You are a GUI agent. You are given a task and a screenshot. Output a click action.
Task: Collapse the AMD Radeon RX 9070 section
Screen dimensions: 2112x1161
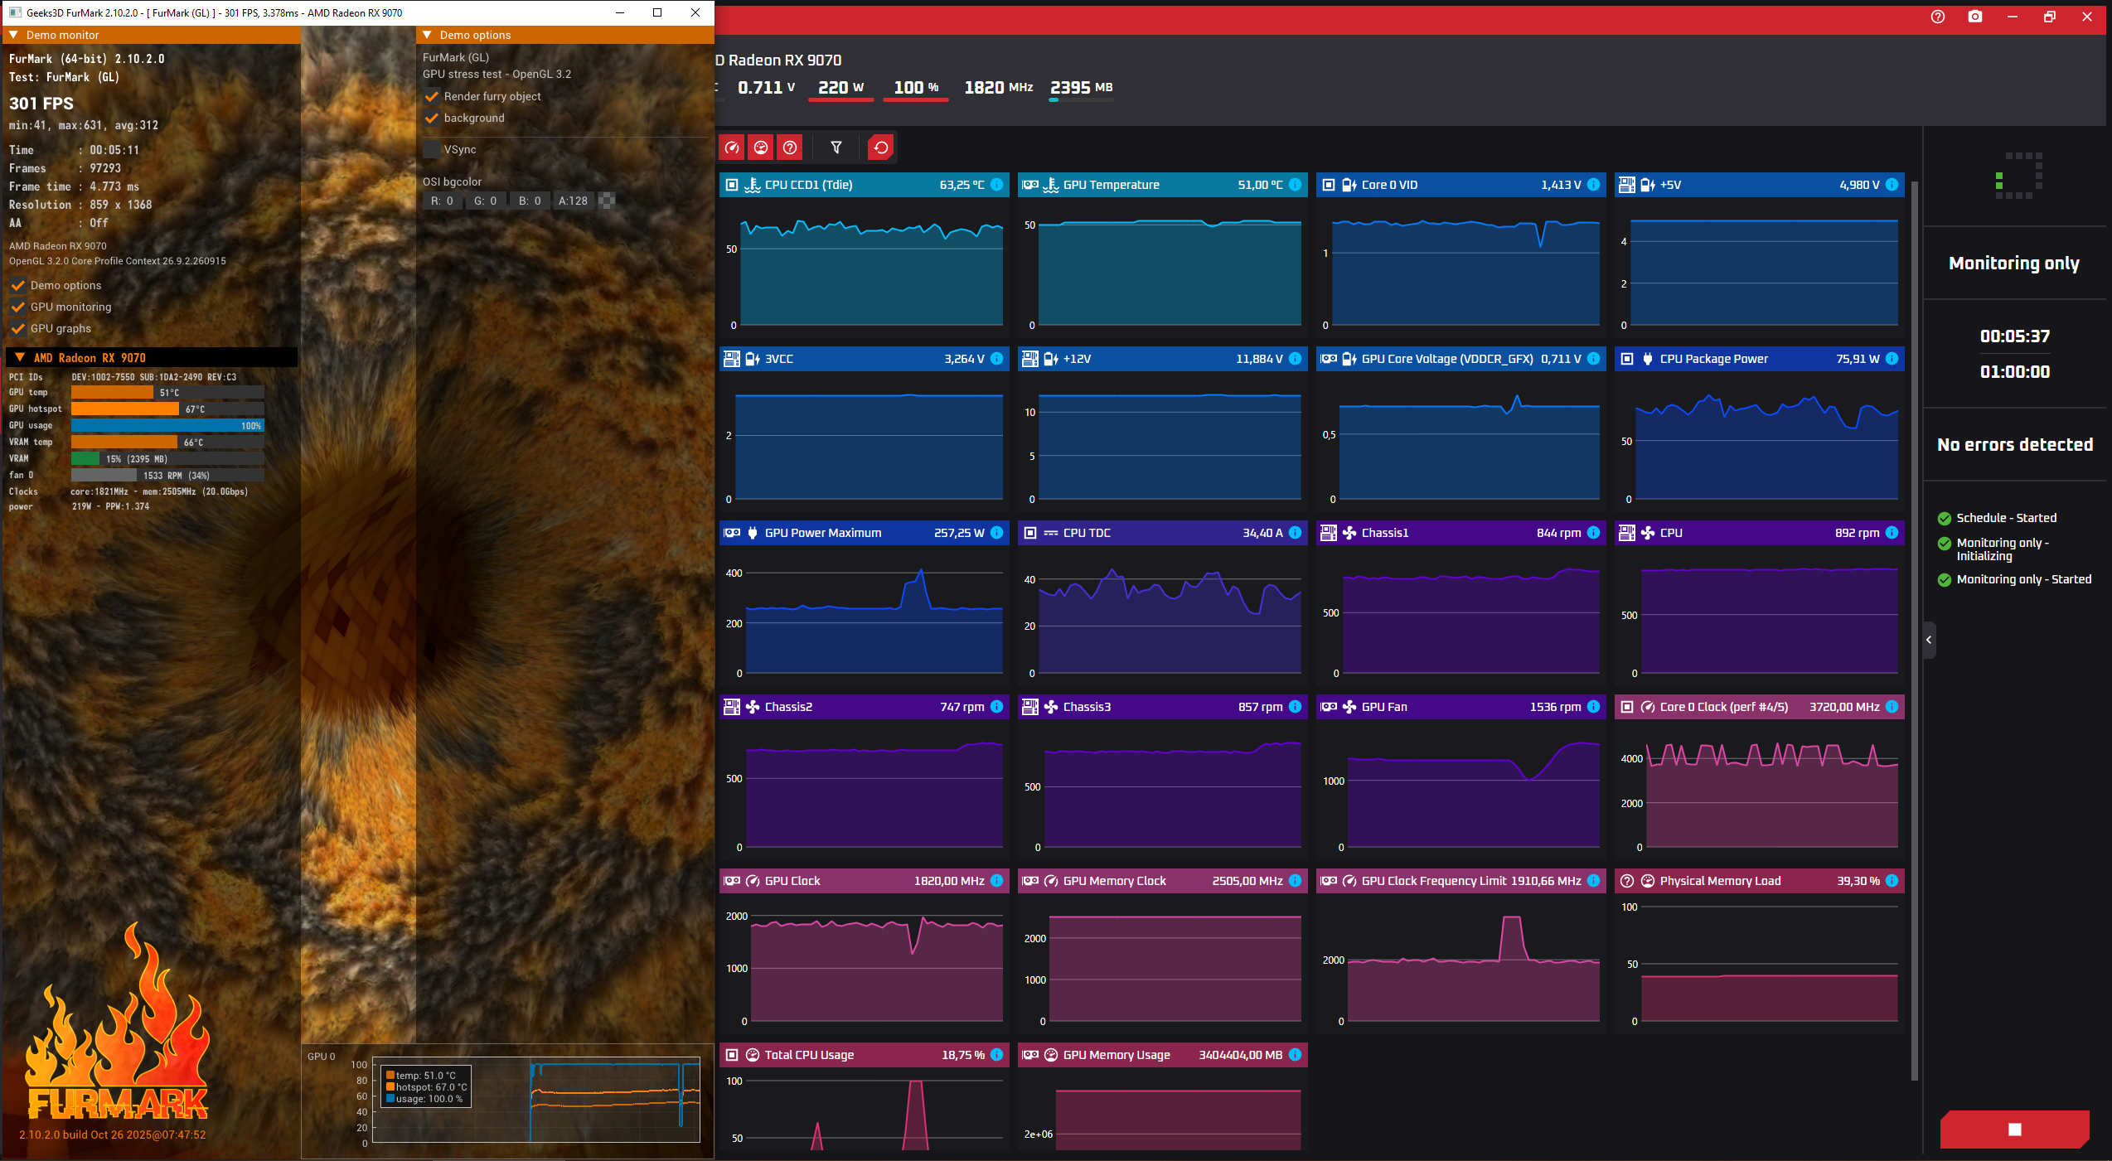[20, 358]
